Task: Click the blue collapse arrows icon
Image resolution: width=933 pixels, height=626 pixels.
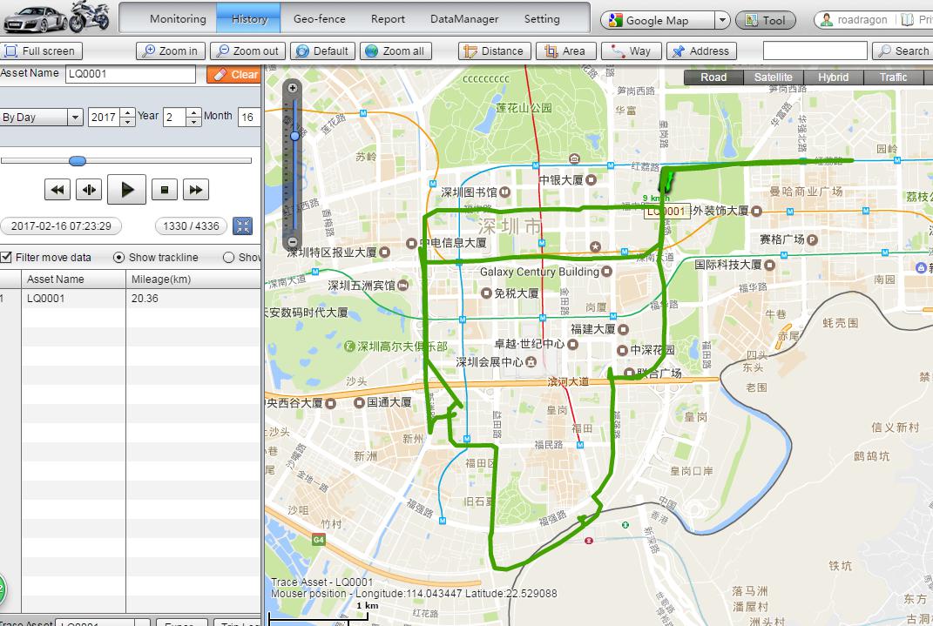Action: (242, 225)
